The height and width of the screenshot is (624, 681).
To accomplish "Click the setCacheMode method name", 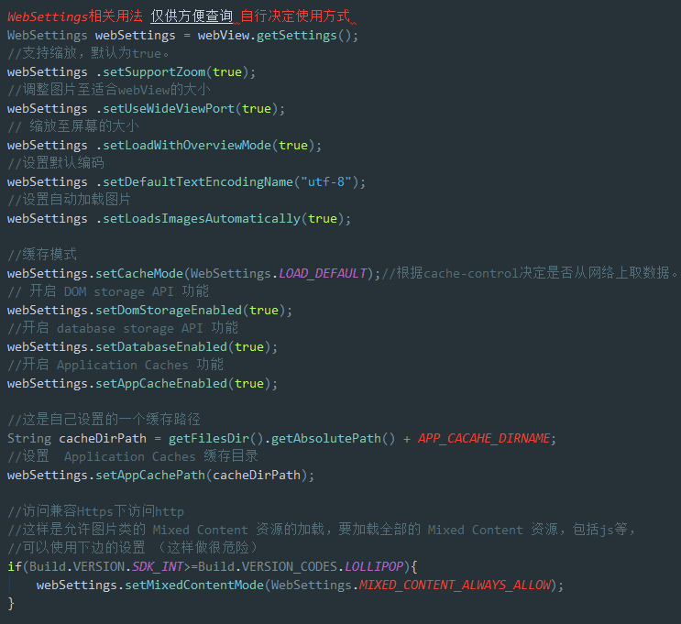I will (x=139, y=274).
